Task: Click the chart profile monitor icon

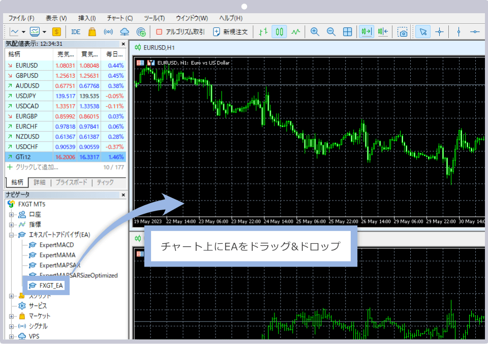Action: coord(35,32)
